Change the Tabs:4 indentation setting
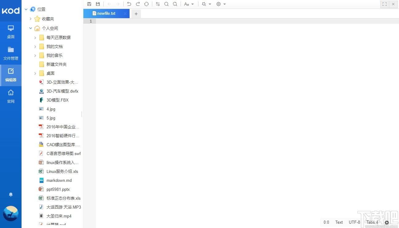Viewport: 399px width, 228px height. click(372, 222)
